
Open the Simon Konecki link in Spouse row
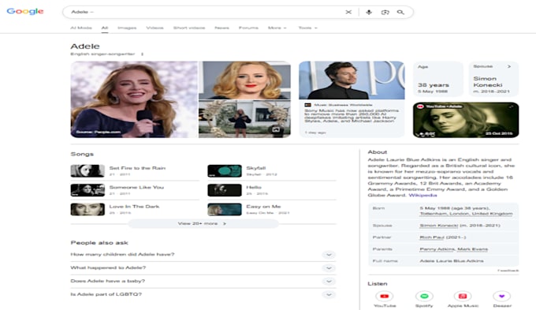point(438,226)
